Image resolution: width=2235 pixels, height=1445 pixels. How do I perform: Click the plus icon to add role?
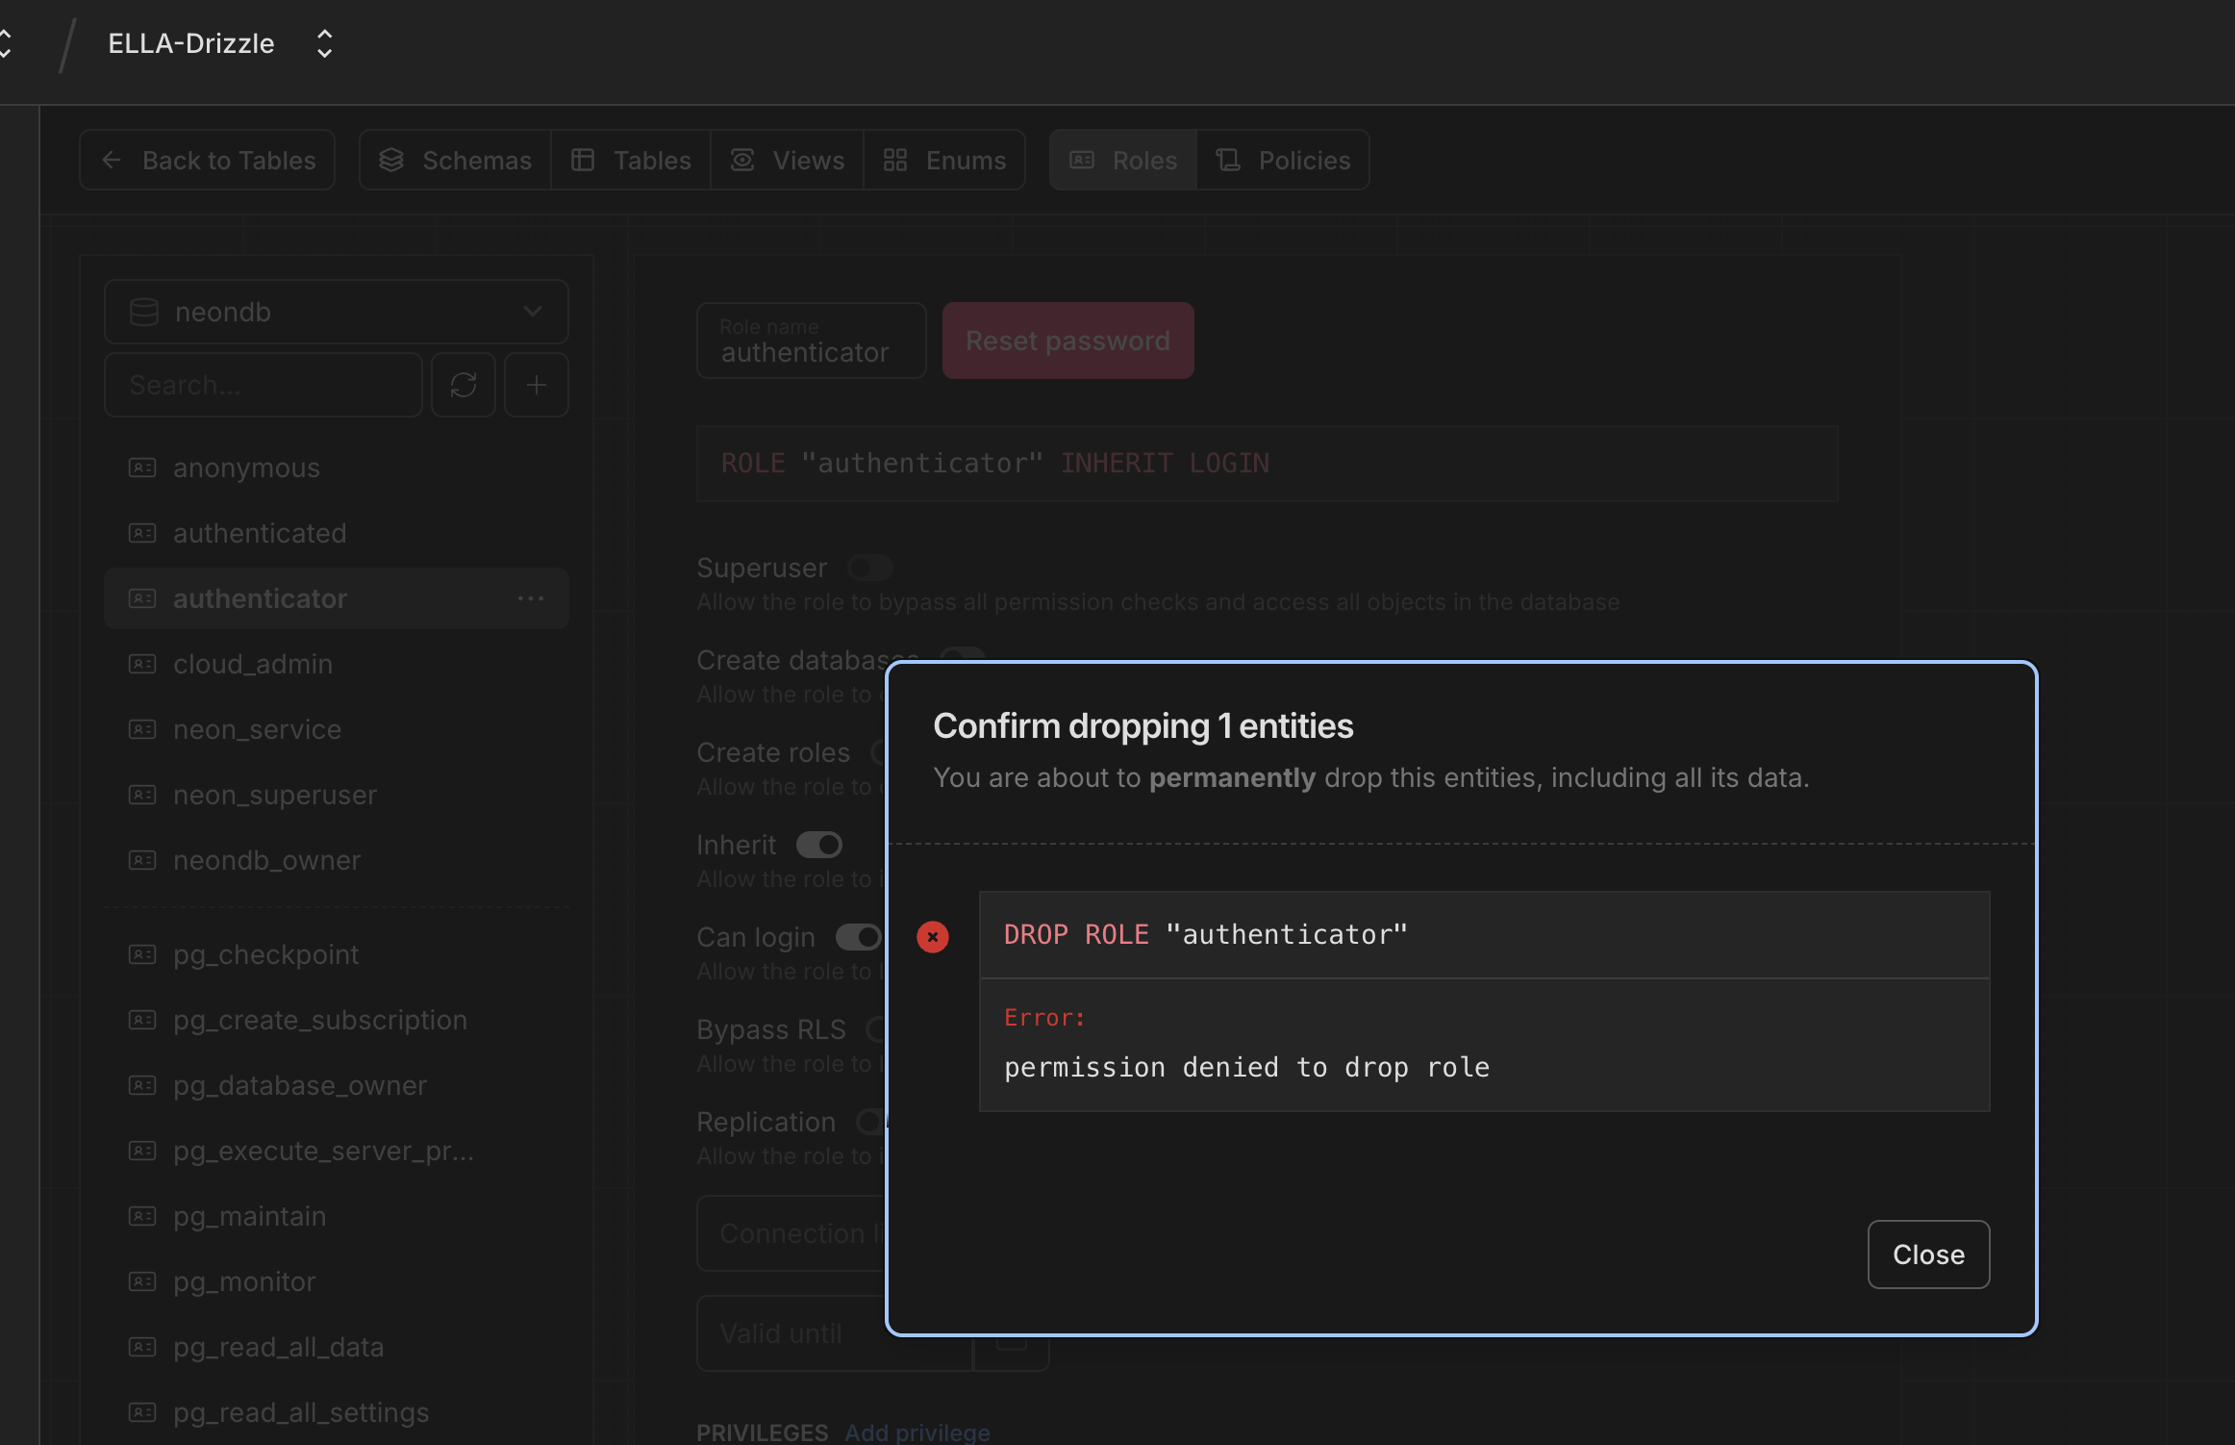(x=537, y=385)
